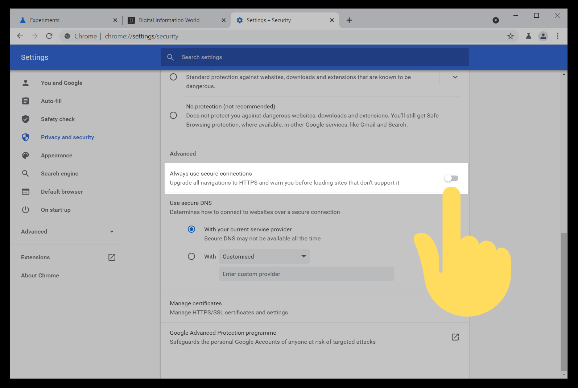Open the profile avatar menu
Screen dimensions: 578x388
pos(543,36)
